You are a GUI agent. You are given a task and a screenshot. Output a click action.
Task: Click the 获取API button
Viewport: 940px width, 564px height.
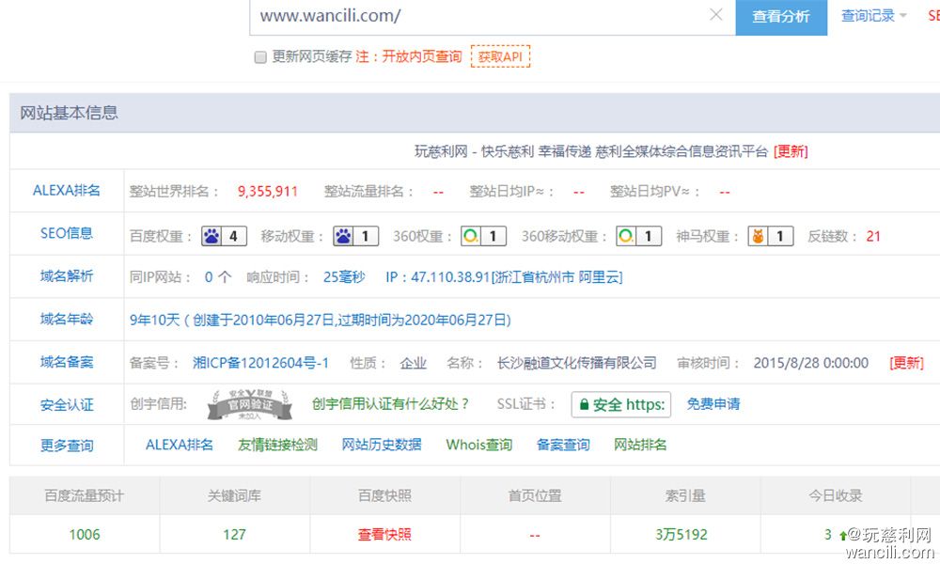(501, 56)
